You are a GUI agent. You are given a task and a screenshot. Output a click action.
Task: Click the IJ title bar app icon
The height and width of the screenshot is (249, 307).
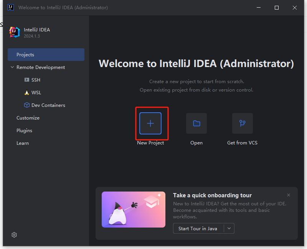click(x=11, y=7)
